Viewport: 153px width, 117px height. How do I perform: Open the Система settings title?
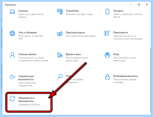(23, 11)
